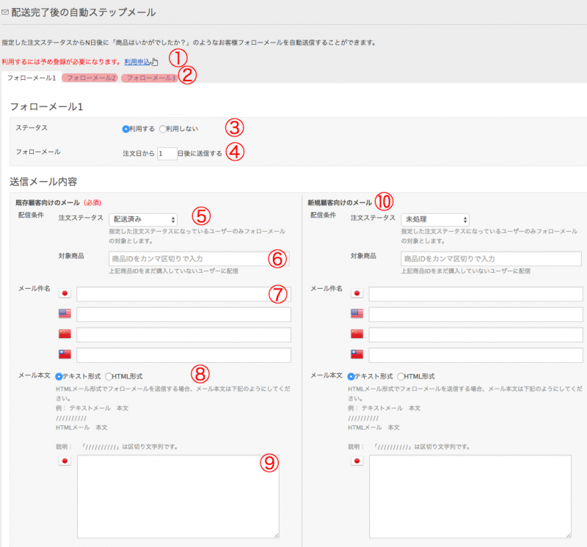Click the Taiwan flag in existing customer subject rows

click(x=65, y=356)
